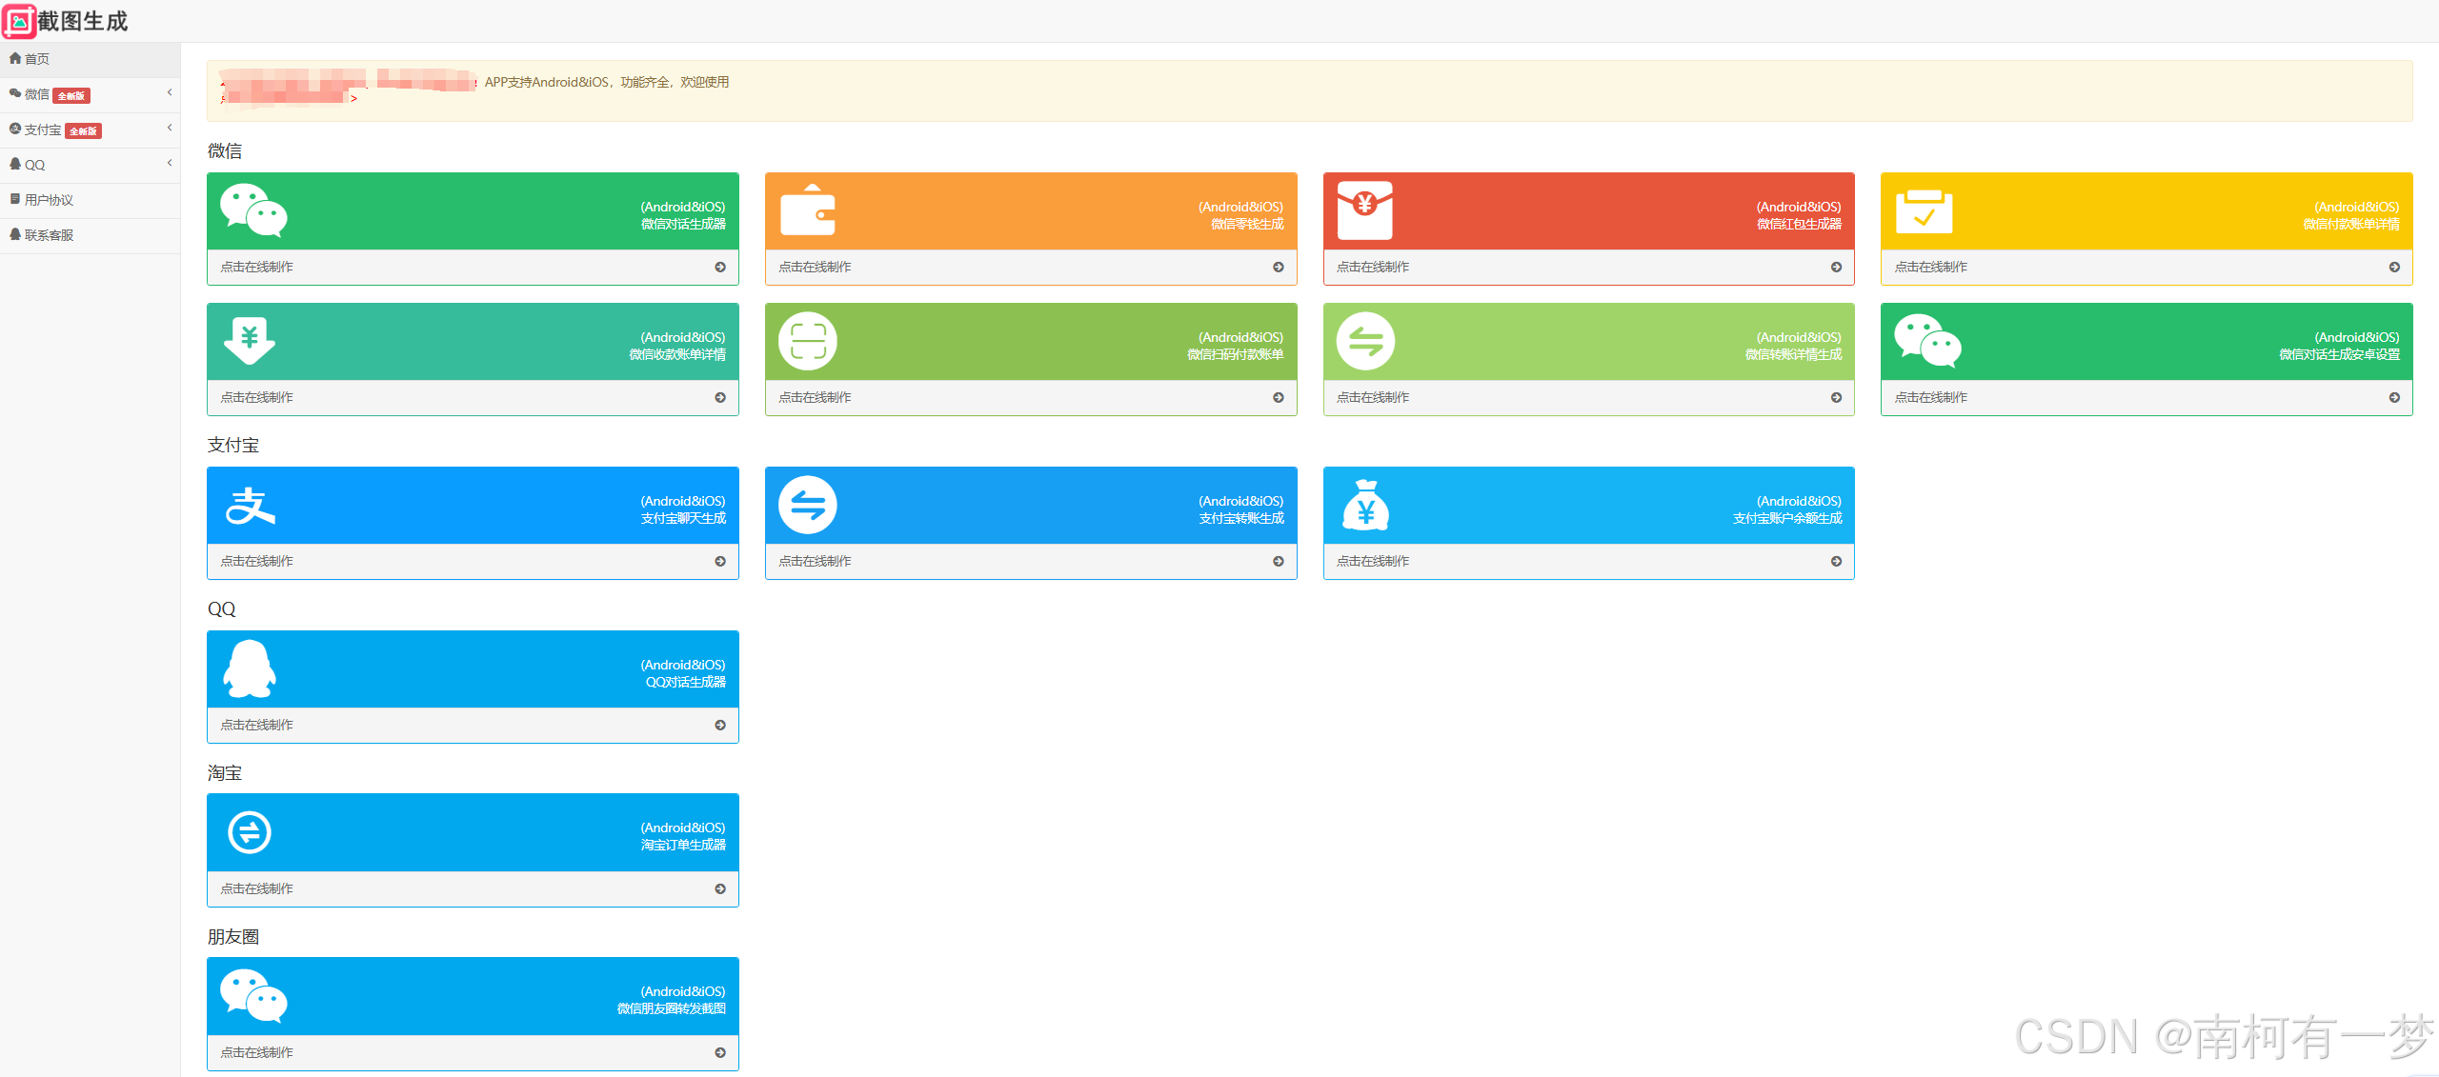The width and height of the screenshot is (2439, 1077).
Task: Click the download yen icon on 微信收款账单详情
Action: (x=250, y=341)
